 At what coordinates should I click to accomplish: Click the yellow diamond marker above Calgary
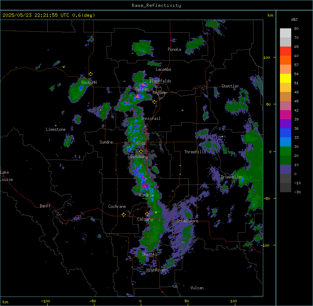pyautogui.click(x=147, y=214)
